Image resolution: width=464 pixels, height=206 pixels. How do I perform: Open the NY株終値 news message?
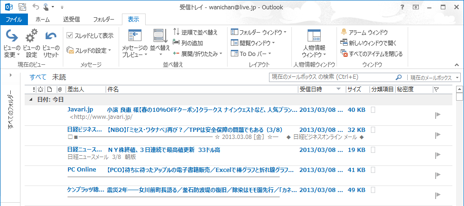pos(238,156)
